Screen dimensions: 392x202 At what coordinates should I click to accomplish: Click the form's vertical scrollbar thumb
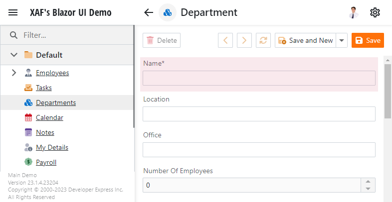388,92
